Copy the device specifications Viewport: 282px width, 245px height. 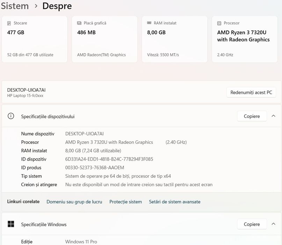pos(252,116)
